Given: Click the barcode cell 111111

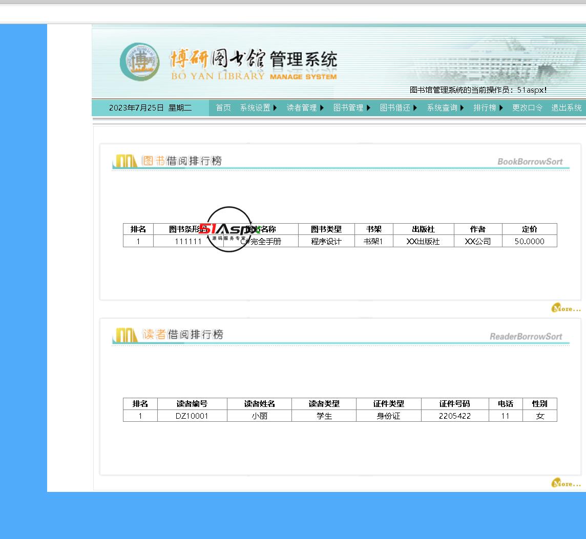Looking at the screenshot, I should (188, 242).
